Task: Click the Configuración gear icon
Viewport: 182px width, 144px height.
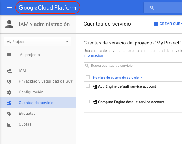Action: click(x=9, y=92)
